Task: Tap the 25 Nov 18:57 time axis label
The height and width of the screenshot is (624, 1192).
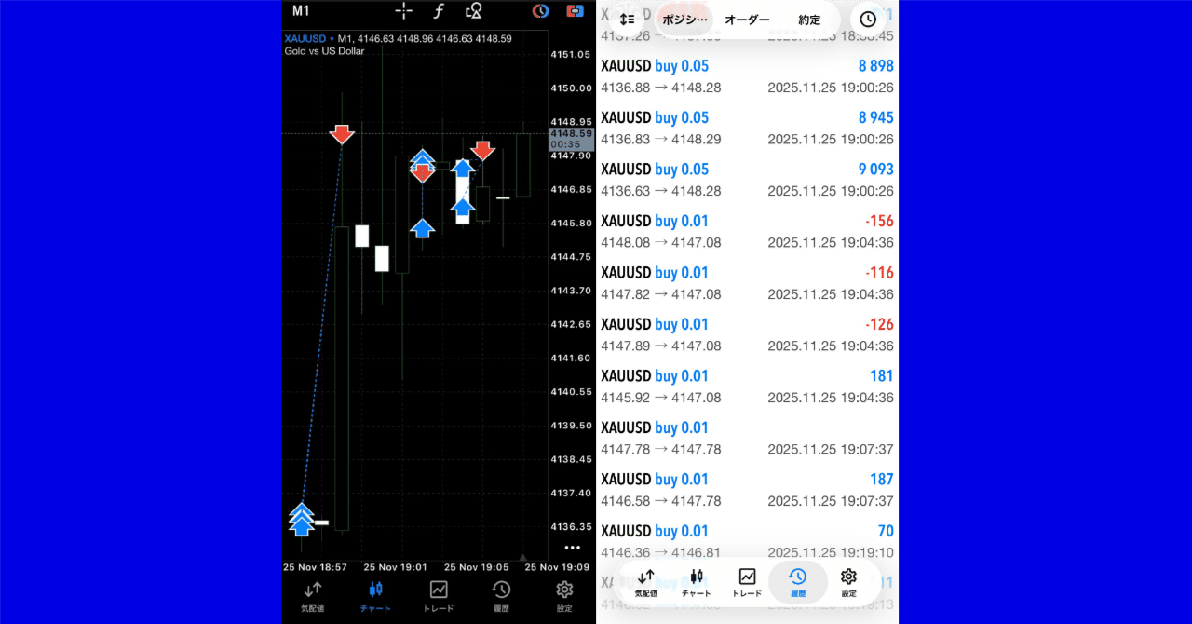Action: pos(315,567)
